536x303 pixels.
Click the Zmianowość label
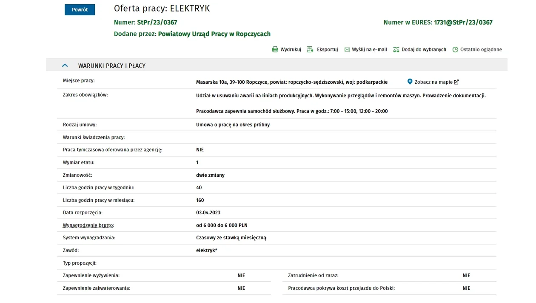click(x=77, y=175)
